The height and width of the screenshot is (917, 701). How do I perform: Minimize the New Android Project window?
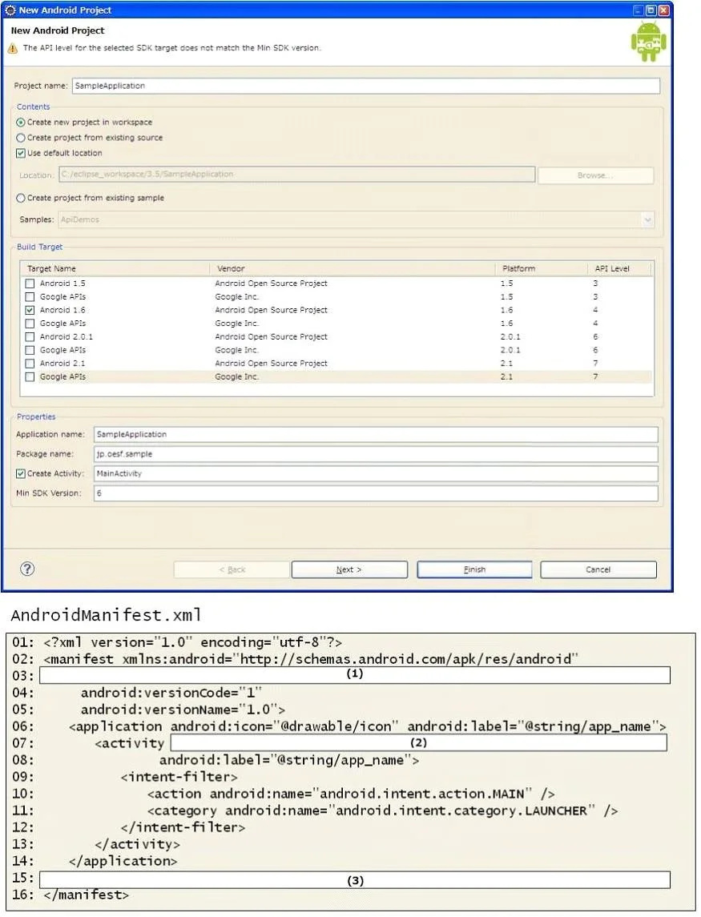pos(639,10)
